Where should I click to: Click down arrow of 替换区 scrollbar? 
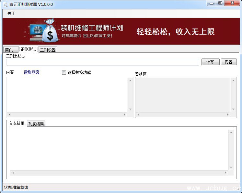233,109
